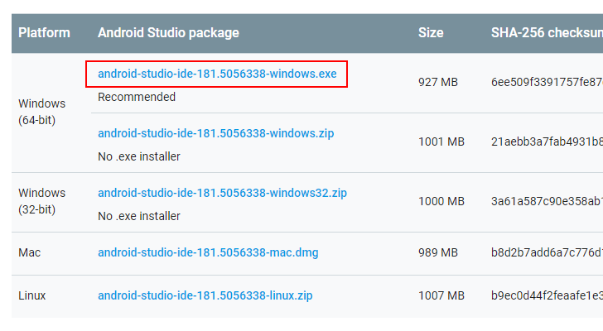Select the Windows (64-bit) platform cell

[42, 112]
